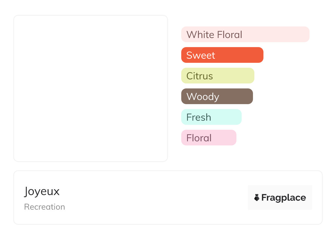336x238 pixels.
Task: Click the white 'Sweet' text label
Action: point(201,55)
